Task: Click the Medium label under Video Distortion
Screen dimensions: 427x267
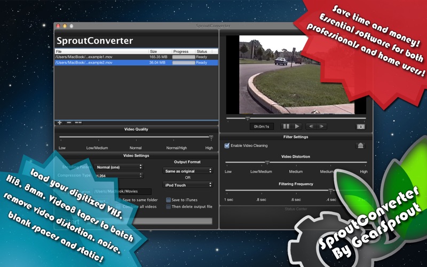Action: click(296, 171)
